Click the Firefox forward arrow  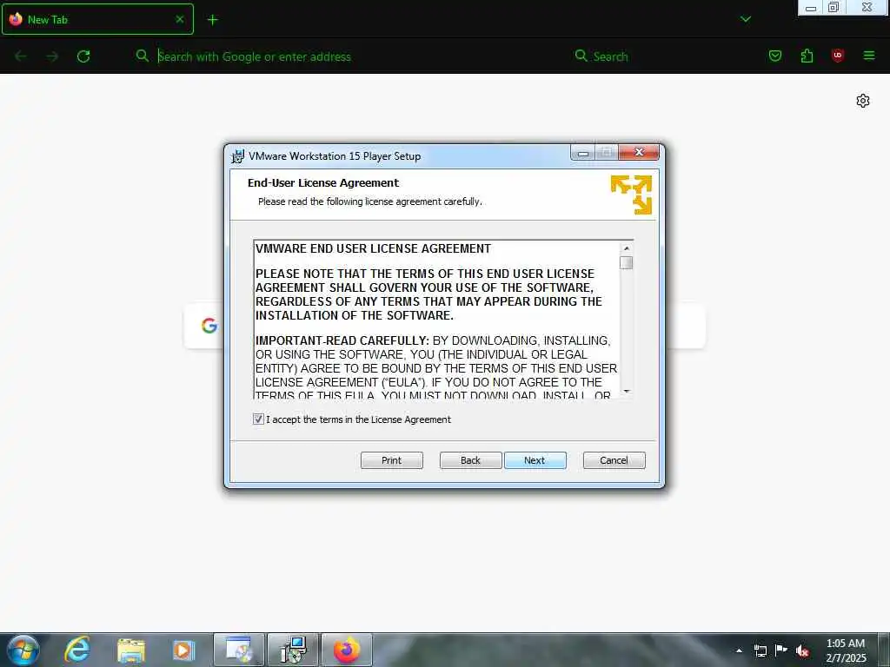click(x=52, y=56)
